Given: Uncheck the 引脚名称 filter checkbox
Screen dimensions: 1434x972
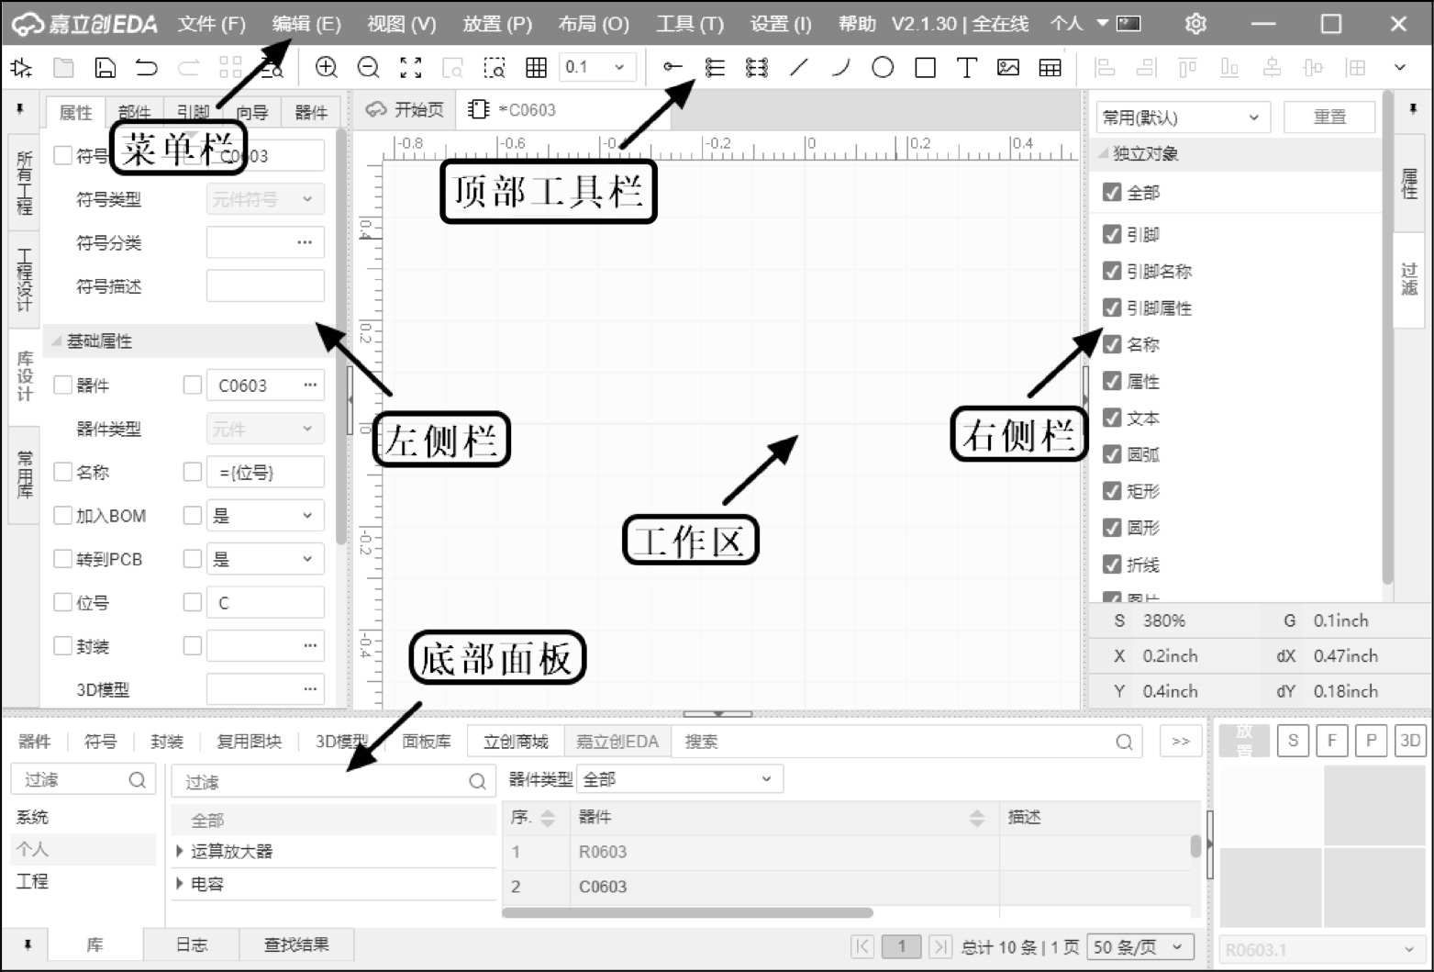Looking at the screenshot, I should click(x=1112, y=271).
